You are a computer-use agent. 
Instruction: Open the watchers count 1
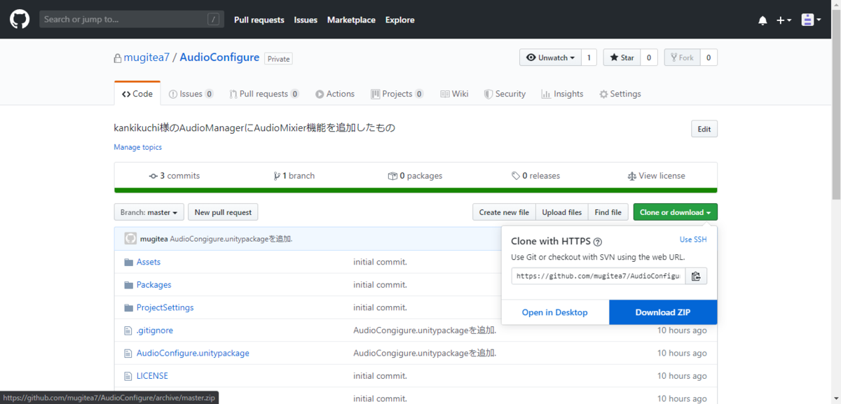[589, 57]
